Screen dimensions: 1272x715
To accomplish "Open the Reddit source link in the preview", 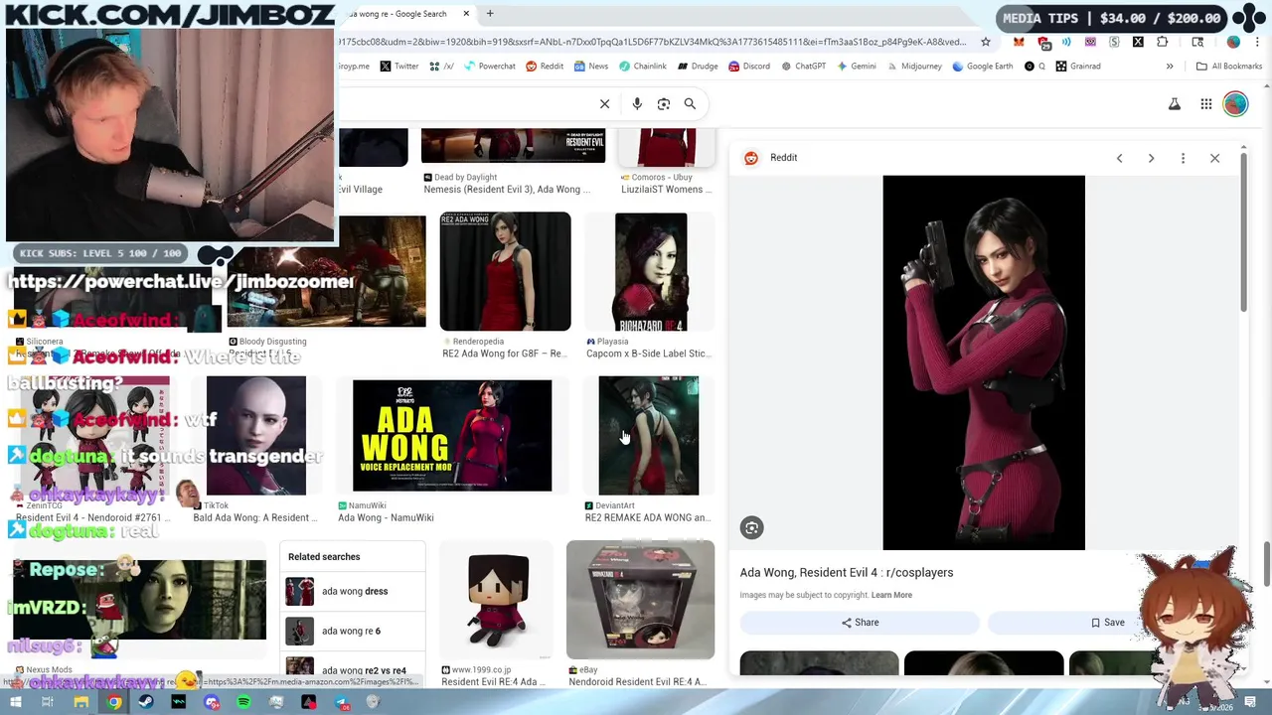I will (771, 158).
